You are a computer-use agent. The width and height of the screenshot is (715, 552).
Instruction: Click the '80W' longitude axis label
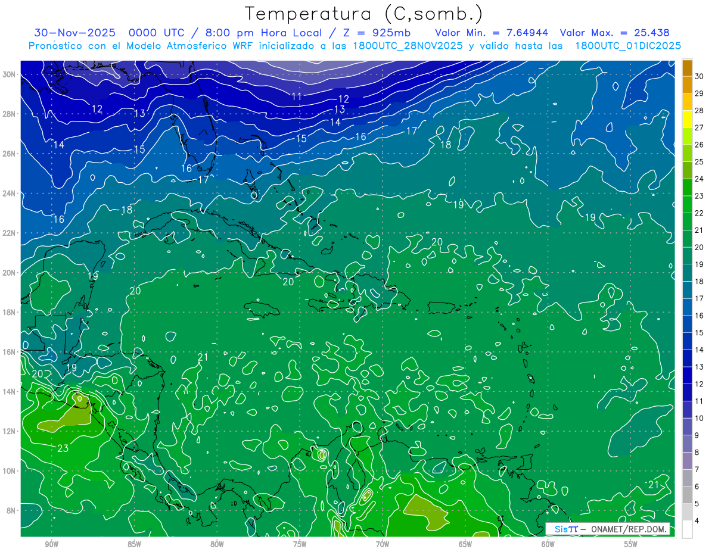[x=217, y=544]
